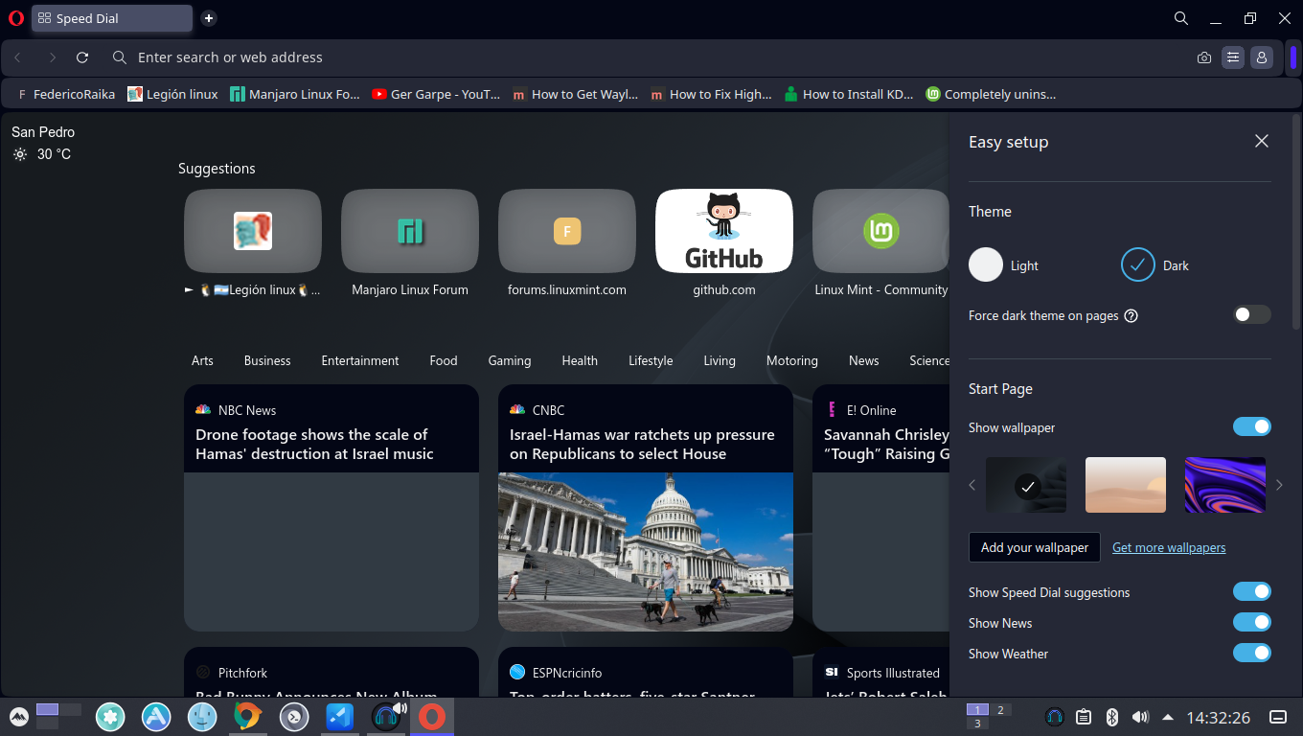Go back with the back arrow

click(x=17, y=57)
